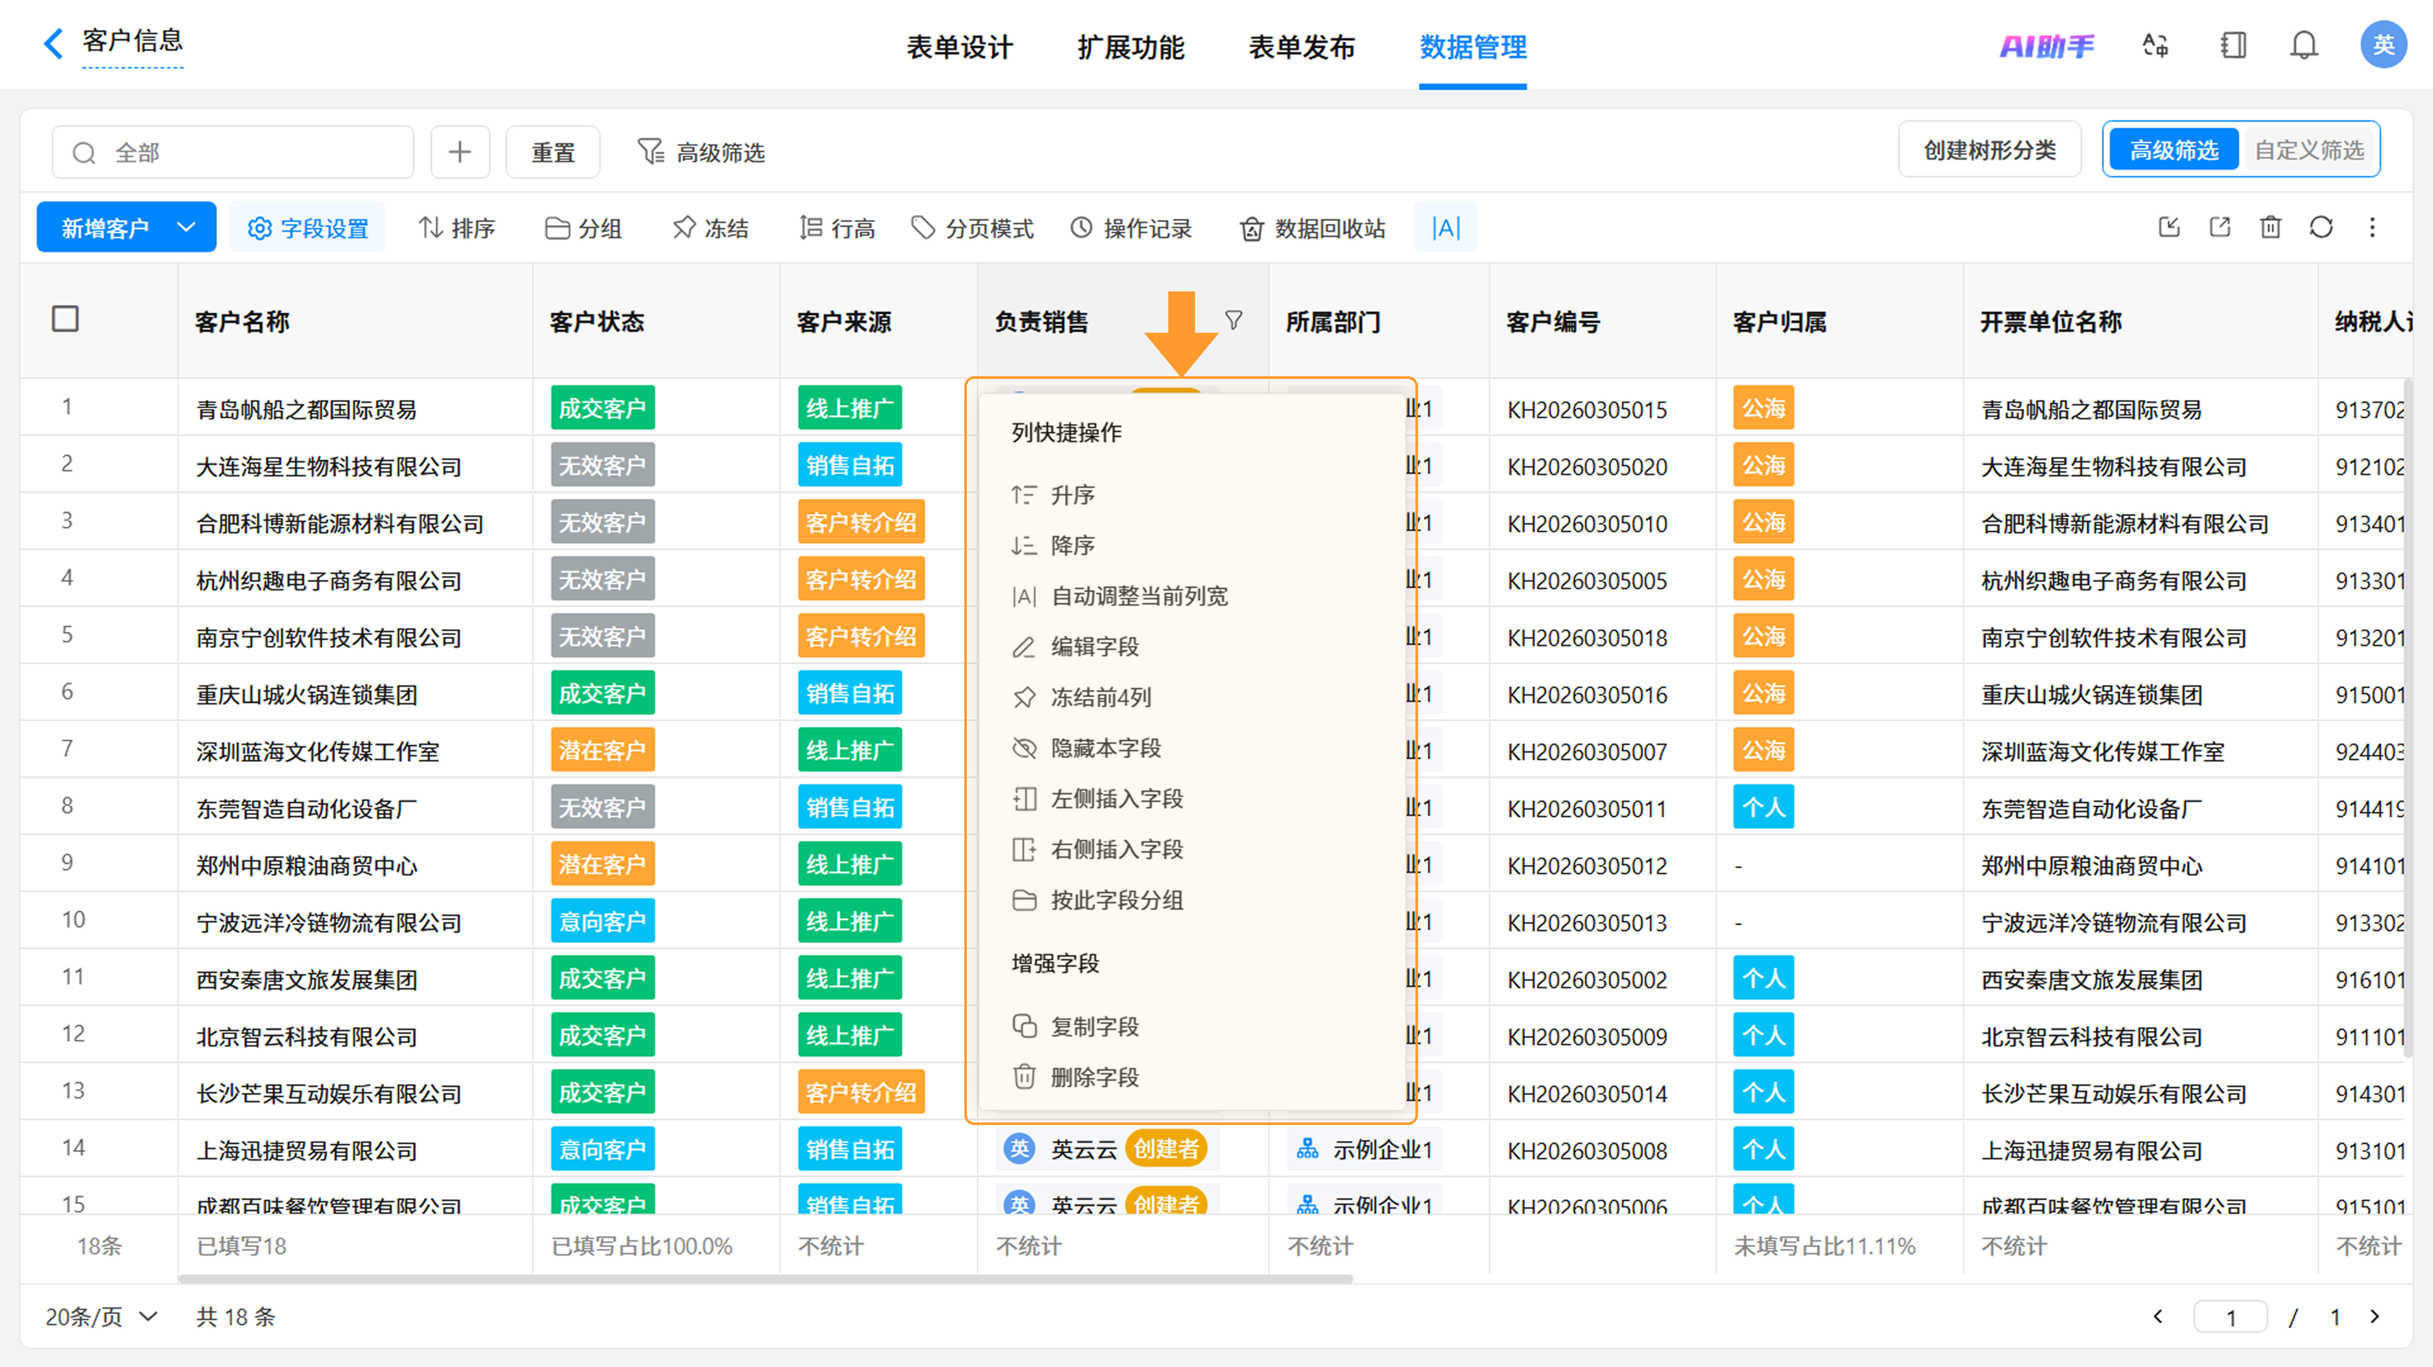2433x1367 pixels.
Task: Open 字段设置 field settings
Action: pos(308,227)
